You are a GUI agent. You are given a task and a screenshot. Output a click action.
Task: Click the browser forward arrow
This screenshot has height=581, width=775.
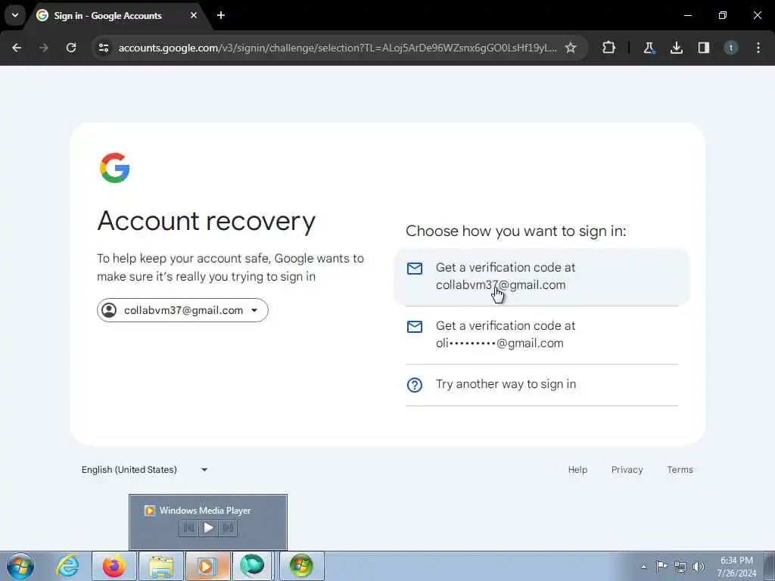(44, 48)
